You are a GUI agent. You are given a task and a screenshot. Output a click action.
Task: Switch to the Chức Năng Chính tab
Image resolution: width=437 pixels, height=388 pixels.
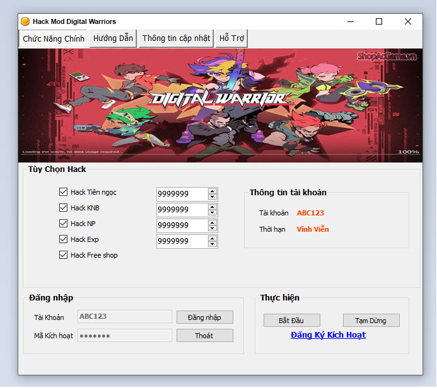[x=53, y=38]
